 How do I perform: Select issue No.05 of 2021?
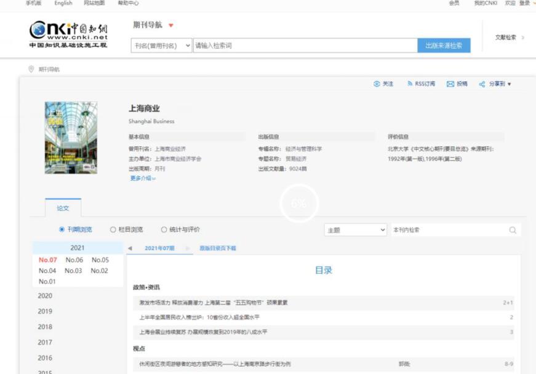coord(100,260)
